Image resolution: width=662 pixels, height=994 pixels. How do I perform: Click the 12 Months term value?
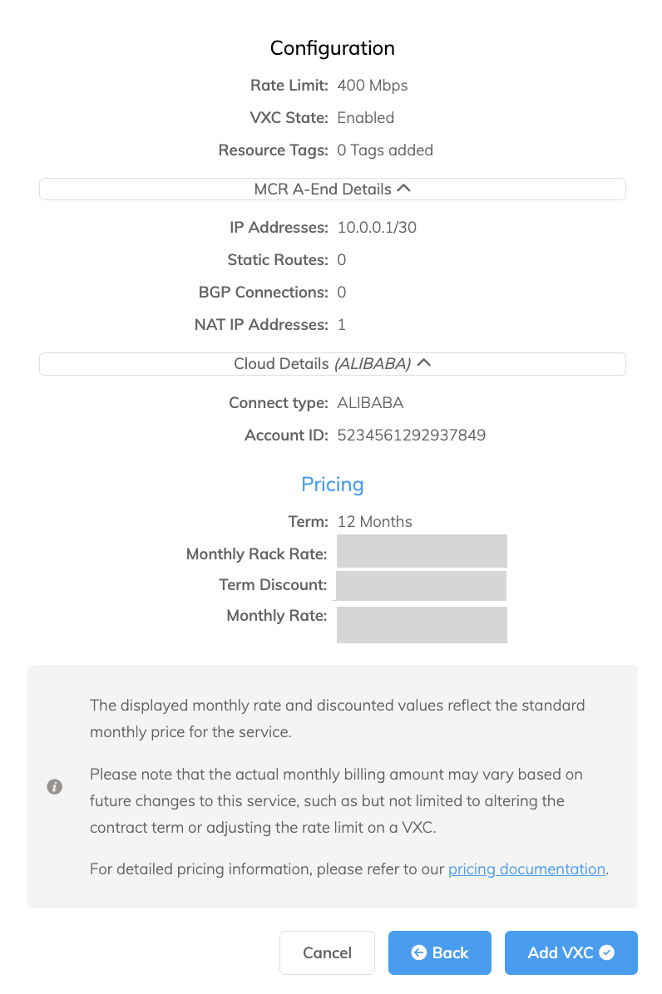[375, 522]
